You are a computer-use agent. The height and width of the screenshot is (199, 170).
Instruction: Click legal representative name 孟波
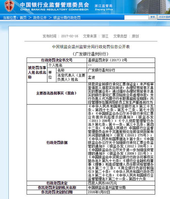(x=91, y=77)
